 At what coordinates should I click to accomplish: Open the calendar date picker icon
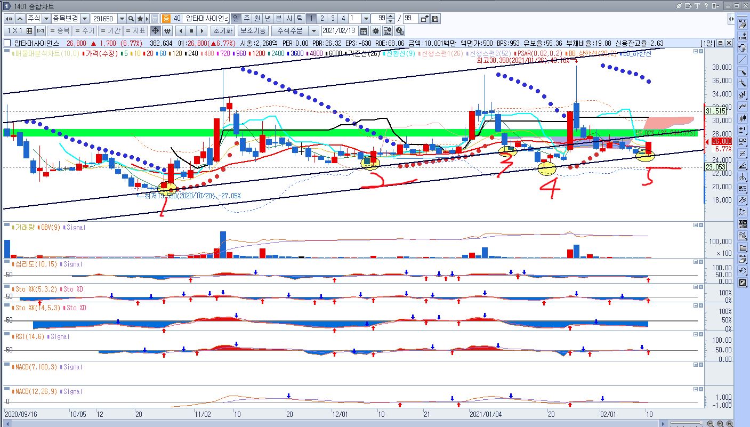(364, 31)
